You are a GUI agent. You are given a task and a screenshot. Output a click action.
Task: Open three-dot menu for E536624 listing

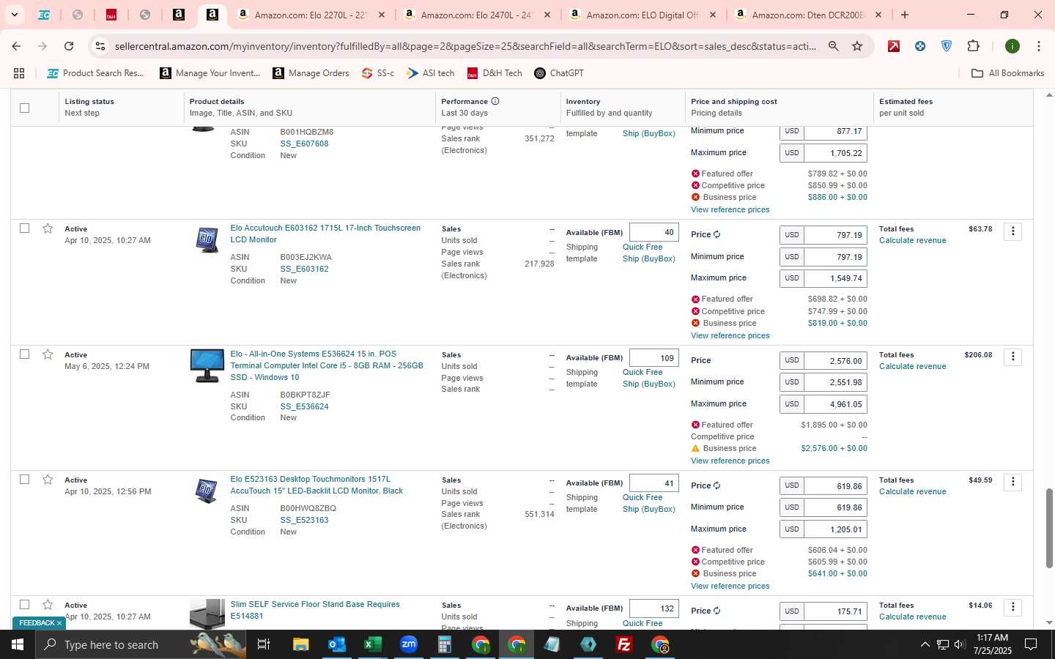1013,357
